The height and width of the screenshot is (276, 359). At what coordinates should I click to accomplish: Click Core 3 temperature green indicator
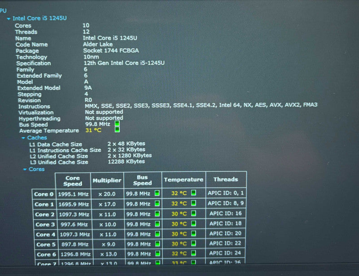coord(193,223)
